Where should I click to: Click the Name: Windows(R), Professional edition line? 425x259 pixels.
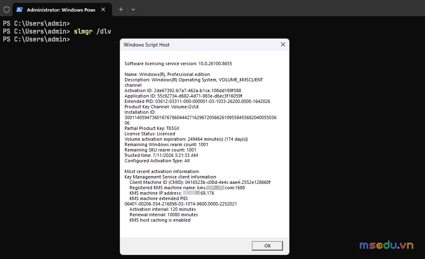167,74
